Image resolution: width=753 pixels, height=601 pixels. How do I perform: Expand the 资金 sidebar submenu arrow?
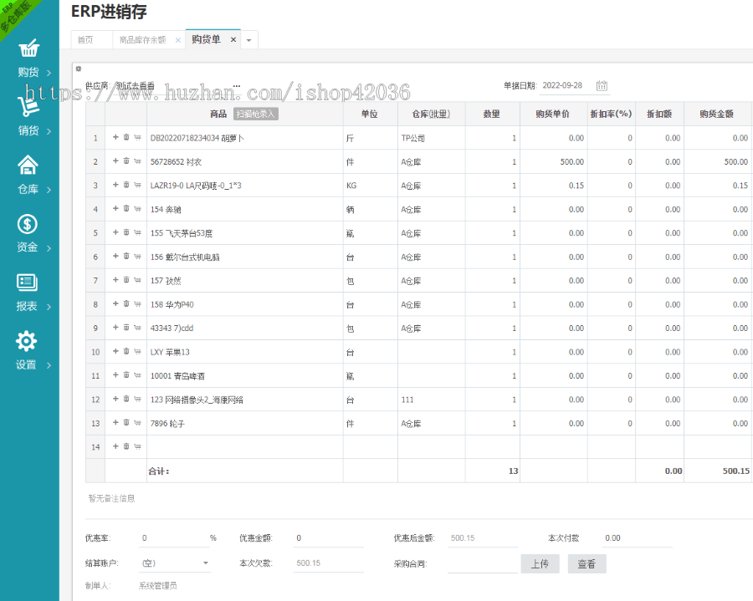click(x=49, y=248)
